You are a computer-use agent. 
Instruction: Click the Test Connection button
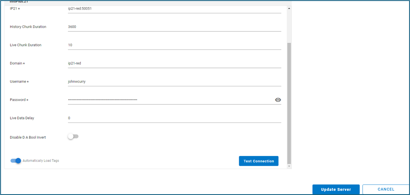[258, 161]
